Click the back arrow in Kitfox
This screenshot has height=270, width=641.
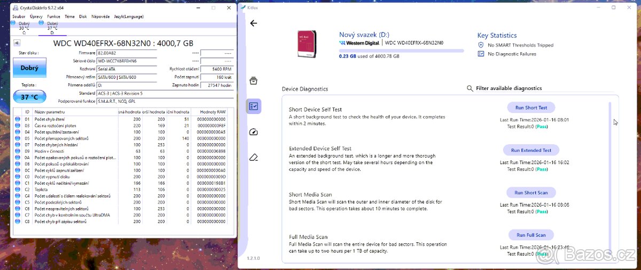coord(253,23)
